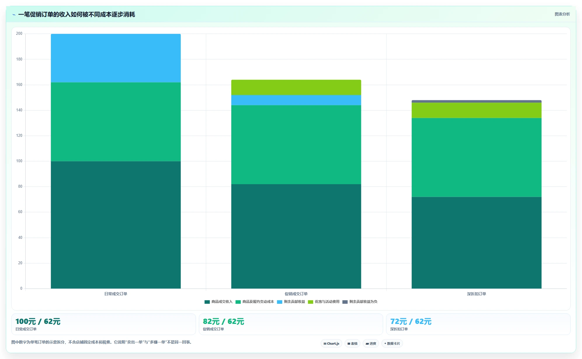This screenshot has height=359, width=582.
Task: Click the footnote starting 图中数字为单笔订单的示意拆分
Action: coord(102,342)
